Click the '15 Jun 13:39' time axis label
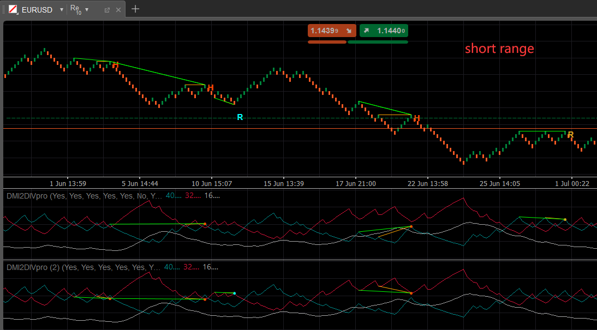 tap(284, 183)
